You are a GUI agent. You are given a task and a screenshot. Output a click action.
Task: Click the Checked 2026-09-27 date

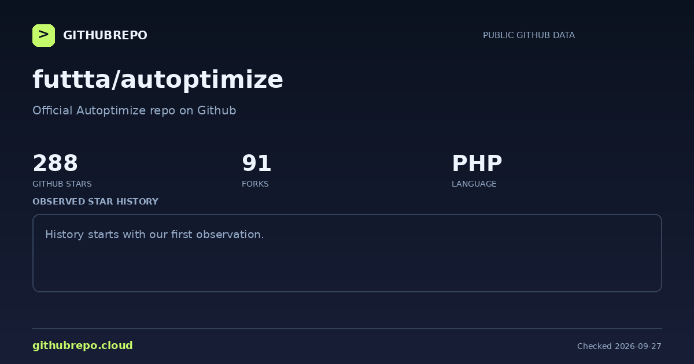click(x=619, y=346)
